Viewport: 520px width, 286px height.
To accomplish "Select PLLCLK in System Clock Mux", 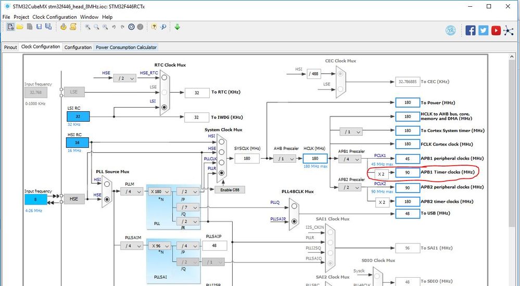I will (222, 162).
